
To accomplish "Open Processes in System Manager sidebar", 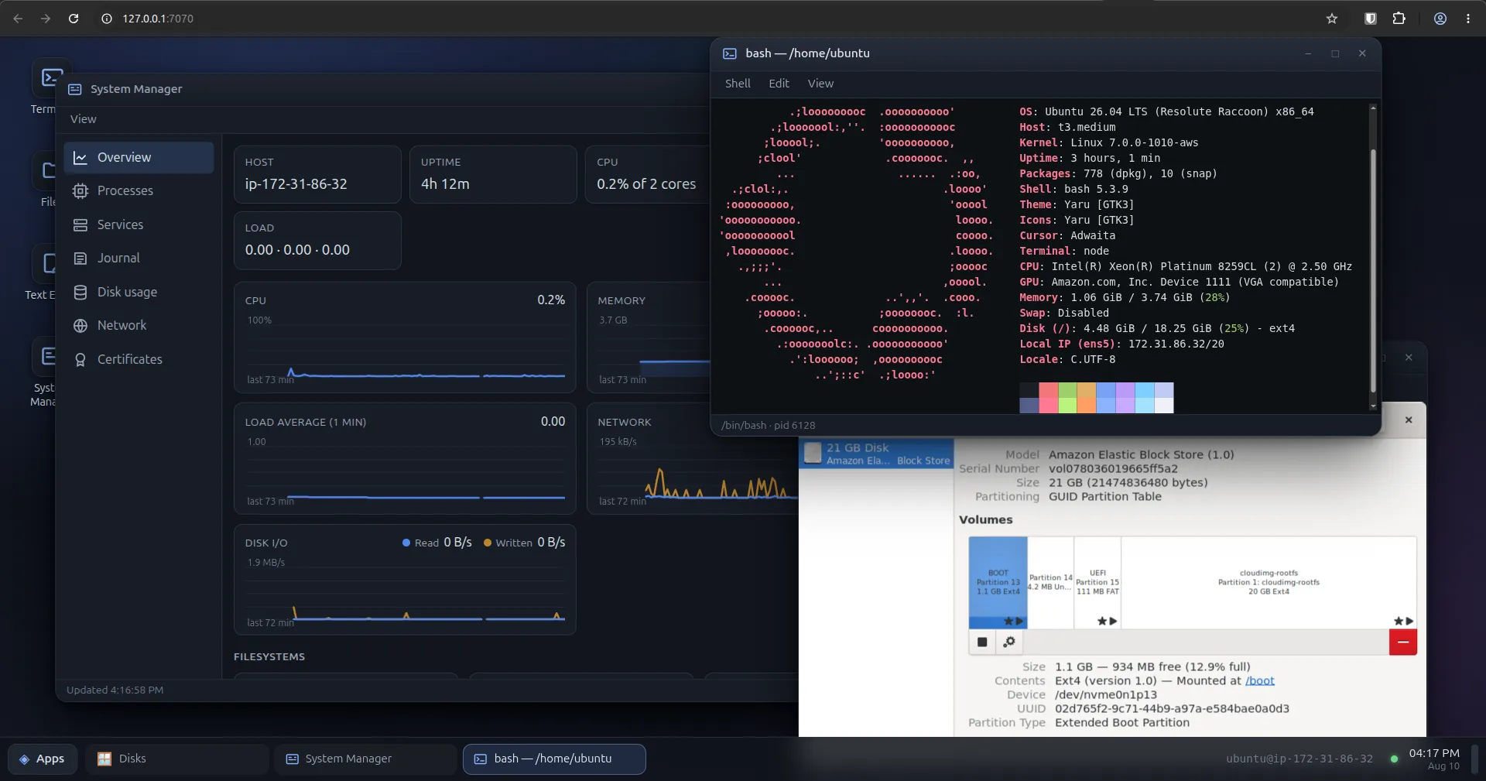I will pyautogui.click(x=139, y=190).
